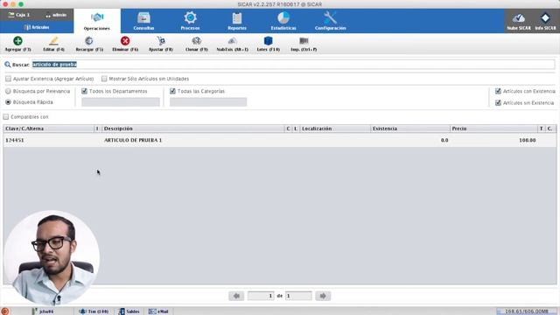Open the Configuración tab
Image resolution: width=560 pixels, height=315 pixels.
(x=331, y=21)
